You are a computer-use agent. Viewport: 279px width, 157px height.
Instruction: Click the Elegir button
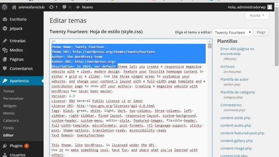(261, 32)
